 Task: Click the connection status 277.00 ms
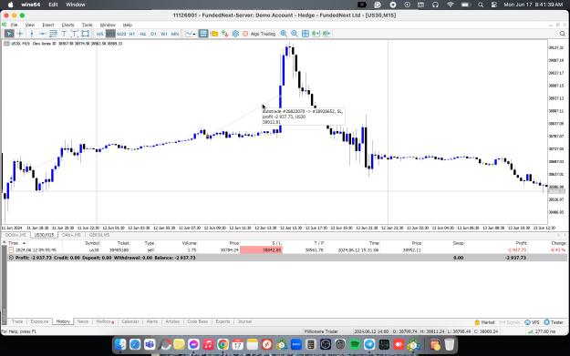tap(542, 331)
